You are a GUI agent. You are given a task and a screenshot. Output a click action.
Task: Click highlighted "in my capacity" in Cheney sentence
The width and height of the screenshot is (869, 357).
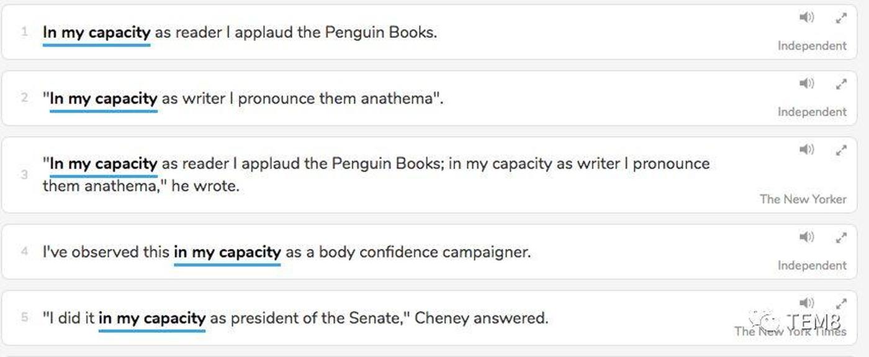coord(152,319)
